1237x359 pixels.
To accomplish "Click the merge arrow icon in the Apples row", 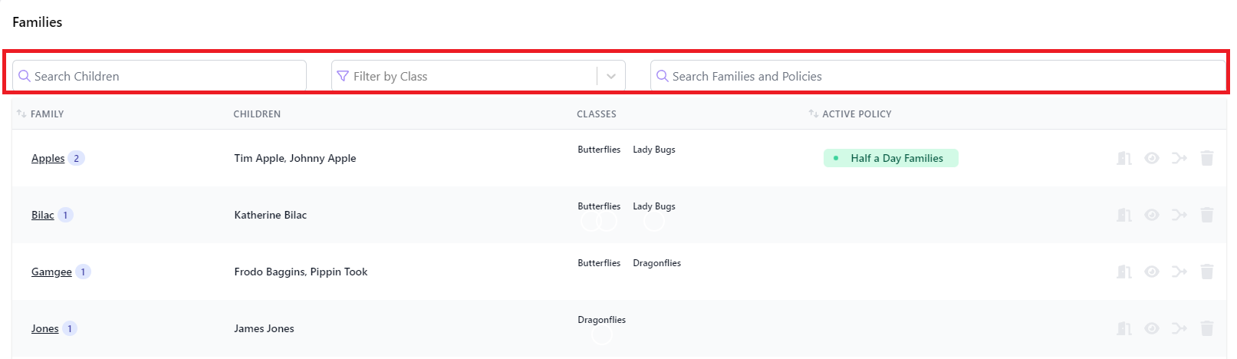I will click(1179, 158).
